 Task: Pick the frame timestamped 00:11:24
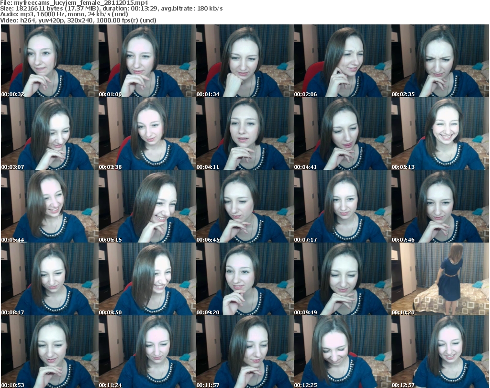147,352
